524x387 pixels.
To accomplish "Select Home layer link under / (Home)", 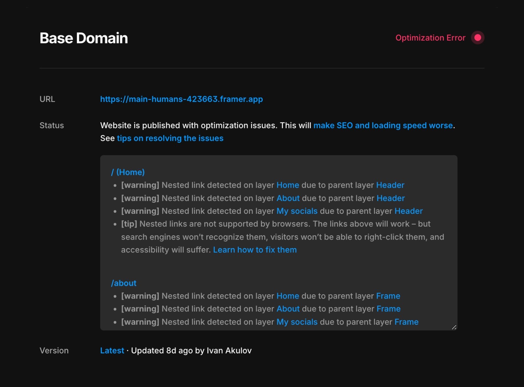I will pyautogui.click(x=288, y=185).
